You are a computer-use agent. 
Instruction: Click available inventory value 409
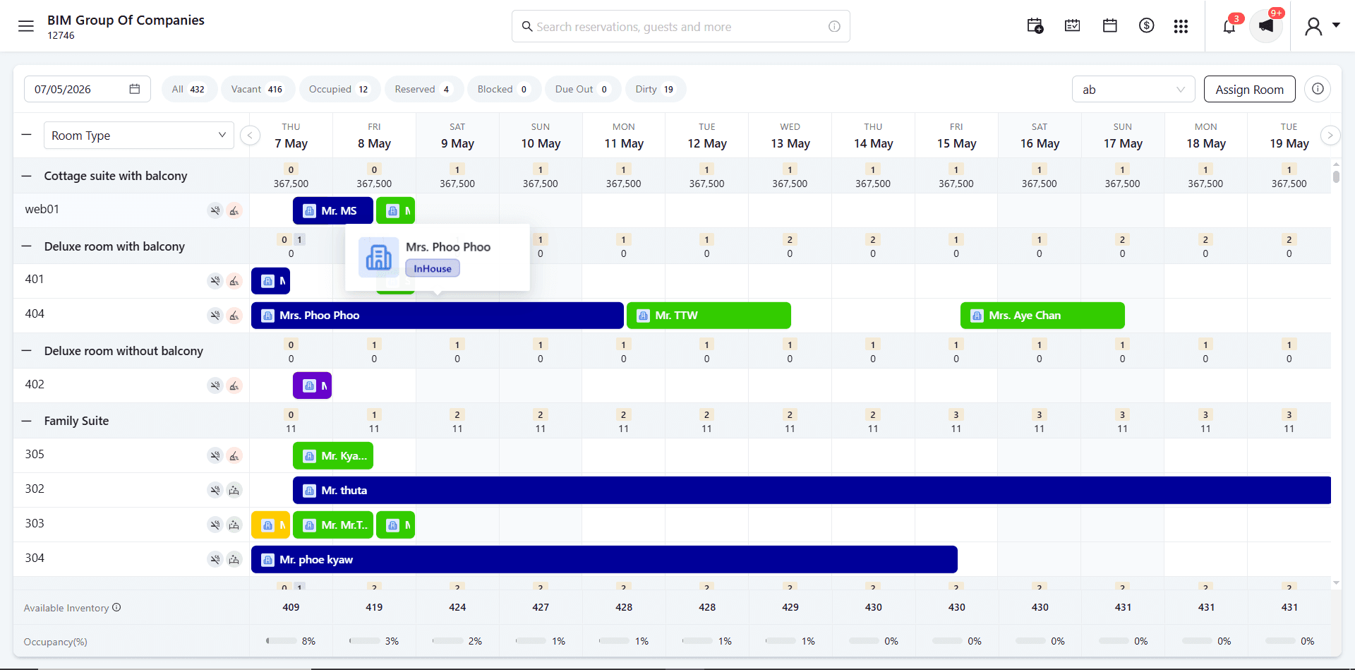(291, 607)
